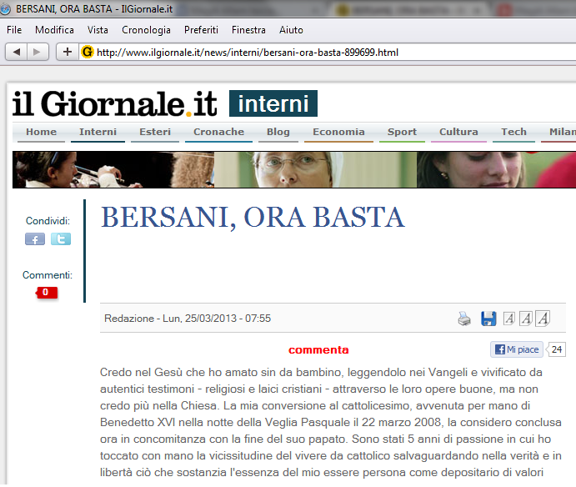This screenshot has height=487, width=576.
Task: Click the browser forward arrow button
Action: (x=38, y=52)
